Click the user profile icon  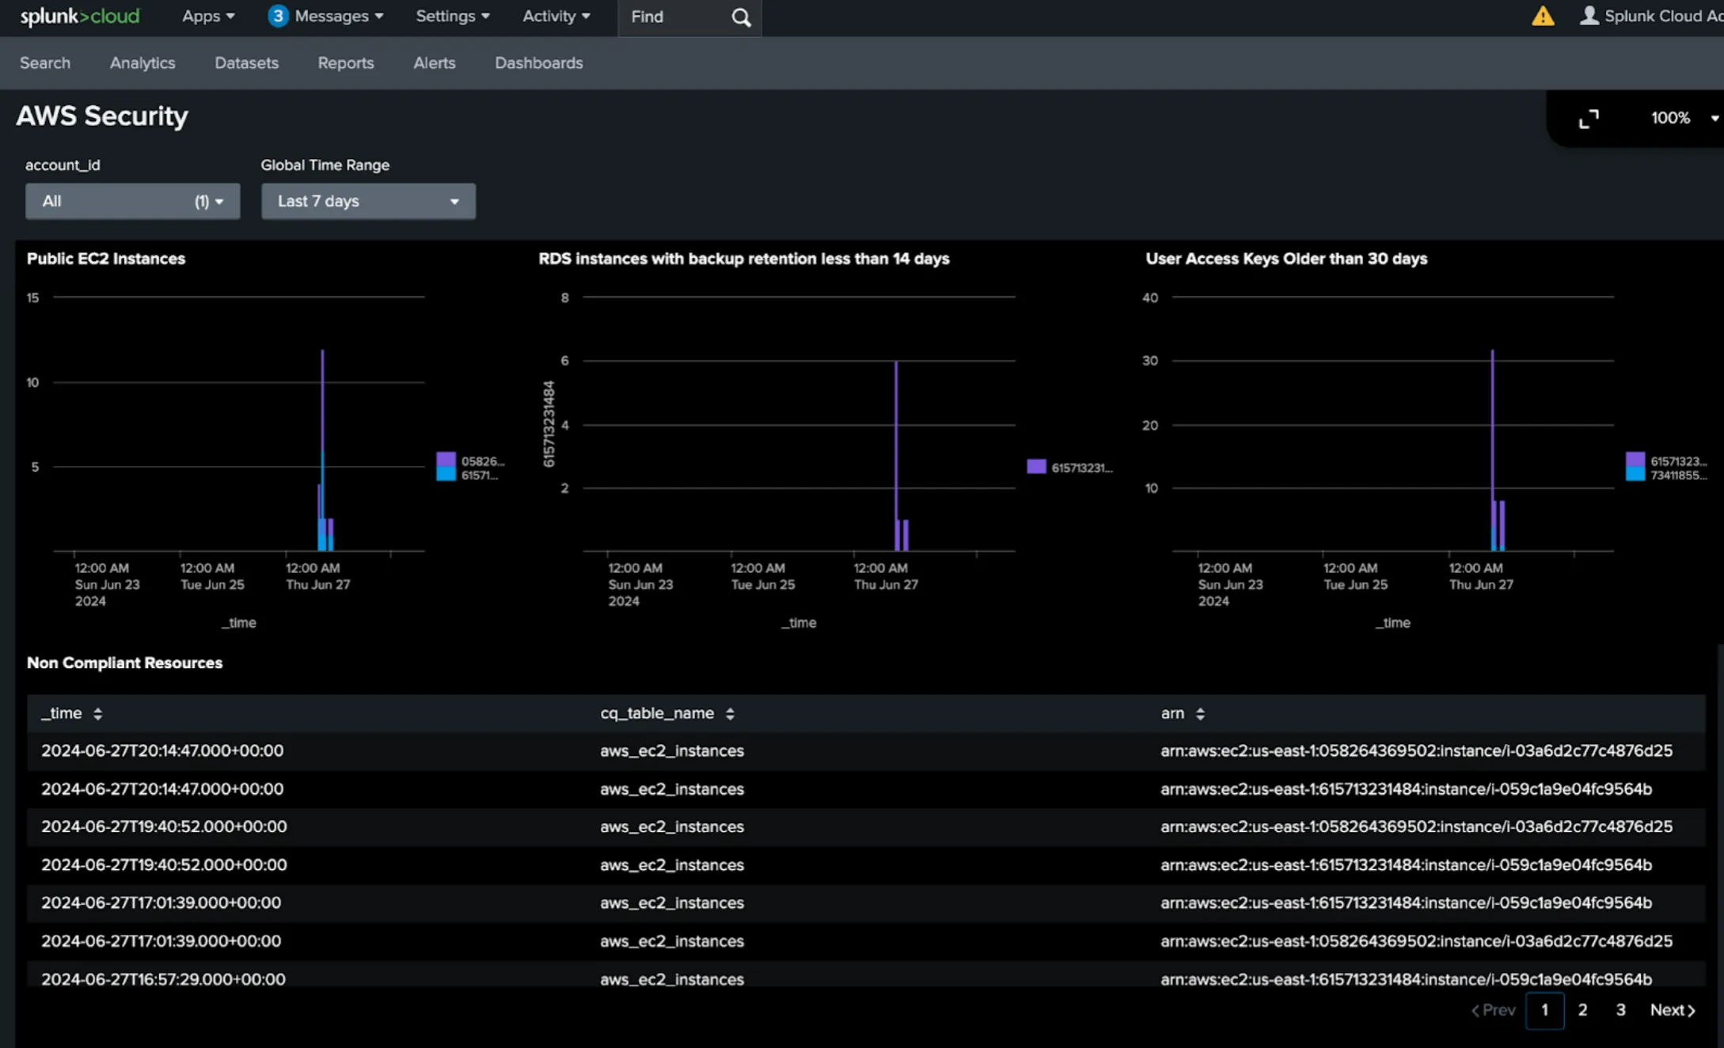click(x=1589, y=16)
